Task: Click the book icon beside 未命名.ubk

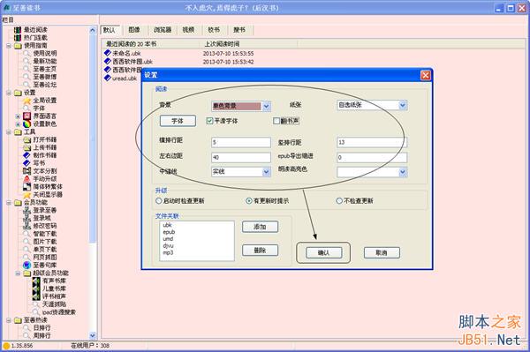Action: 108,53
